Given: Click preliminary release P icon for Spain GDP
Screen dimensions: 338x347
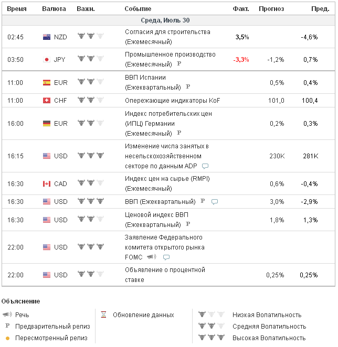Looking at the screenshot, I should 188,87.
